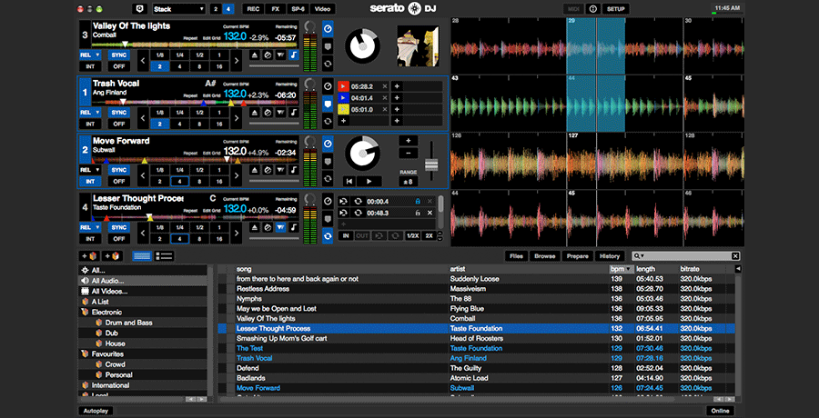This screenshot has width=819, height=418.
Task: Open the History panel
Action: click(610, 256)
